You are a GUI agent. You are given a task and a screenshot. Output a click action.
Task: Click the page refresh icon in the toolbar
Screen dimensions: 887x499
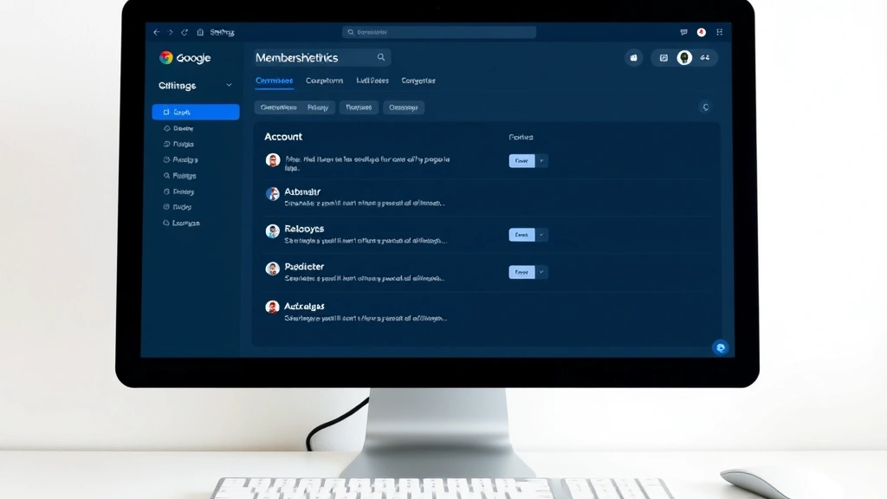[184, 31]
